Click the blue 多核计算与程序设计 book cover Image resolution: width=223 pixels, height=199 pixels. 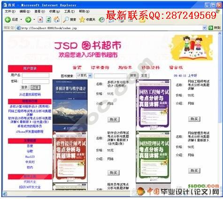tap(70, 105)
